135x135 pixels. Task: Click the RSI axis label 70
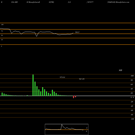(x=2, y=31)
